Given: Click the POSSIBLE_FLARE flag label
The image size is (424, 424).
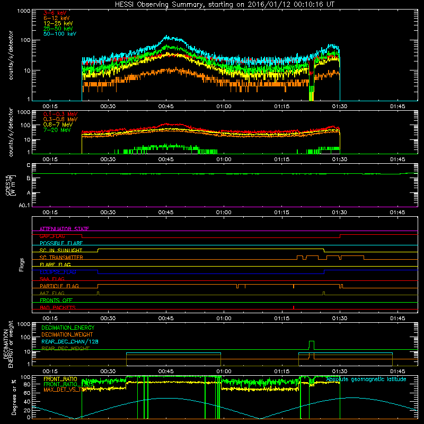Looking at the screenshot, I should pyautogui.click(x=61, y=243).
